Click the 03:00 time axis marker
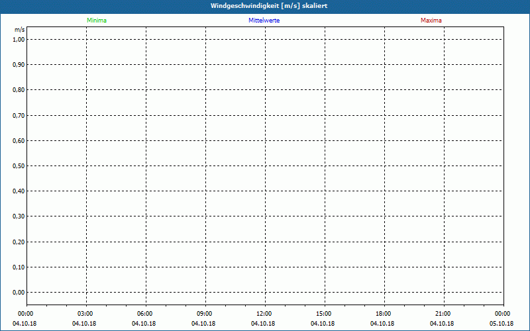Image resolution: width=530 pixels, height=331 pixels. pos(85,314)
